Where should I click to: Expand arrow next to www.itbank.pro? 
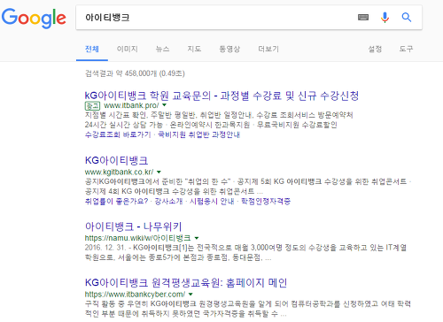point(165,105)
